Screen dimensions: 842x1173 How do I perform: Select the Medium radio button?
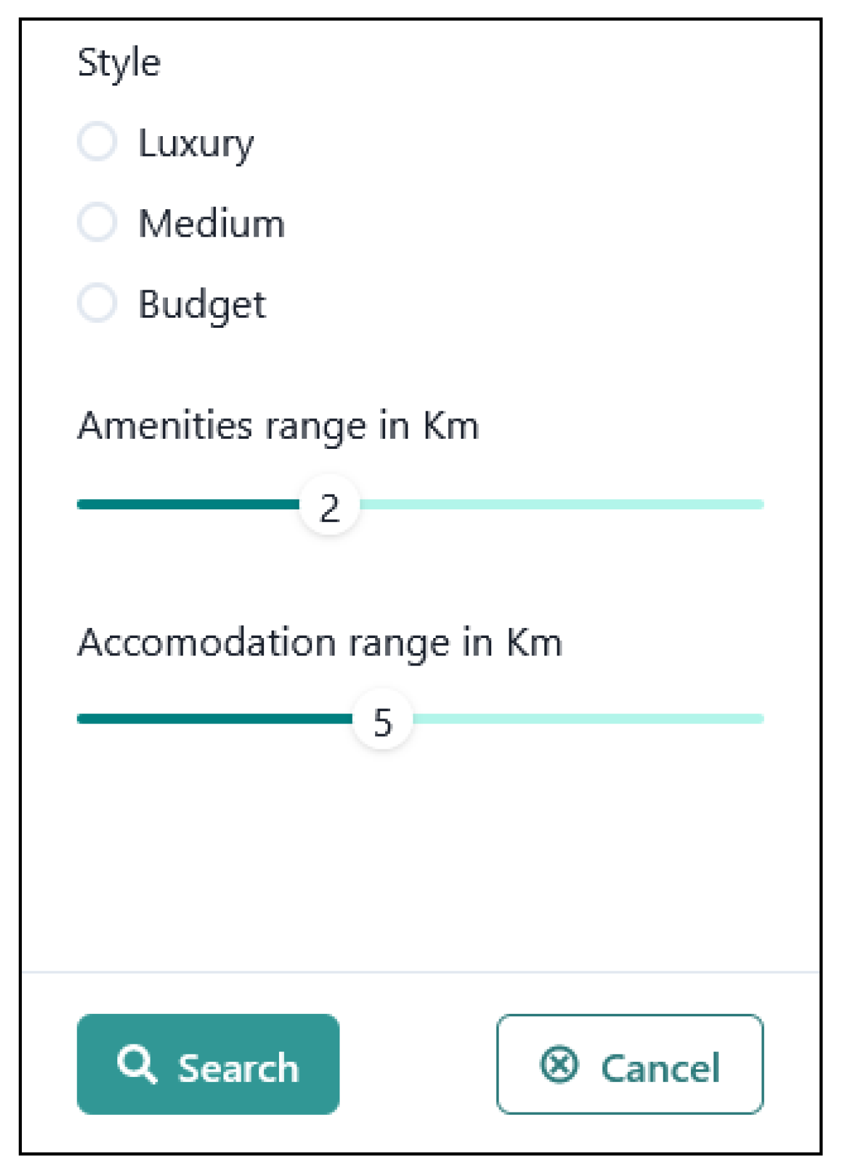tap(97, 222)
